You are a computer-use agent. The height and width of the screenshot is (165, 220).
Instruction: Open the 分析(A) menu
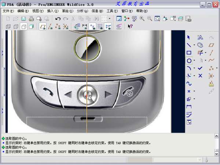[82, 11]
